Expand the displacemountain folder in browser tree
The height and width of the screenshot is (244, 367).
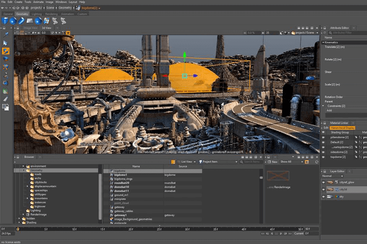pyautogui.click(x=28, y=186)
